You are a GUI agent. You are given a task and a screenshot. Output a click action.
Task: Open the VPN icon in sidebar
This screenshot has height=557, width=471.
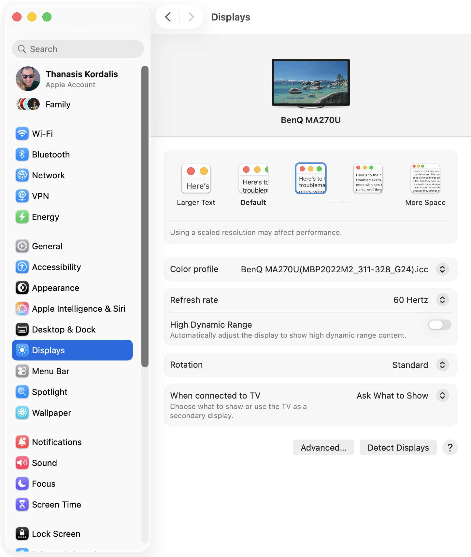click(22, 196)
